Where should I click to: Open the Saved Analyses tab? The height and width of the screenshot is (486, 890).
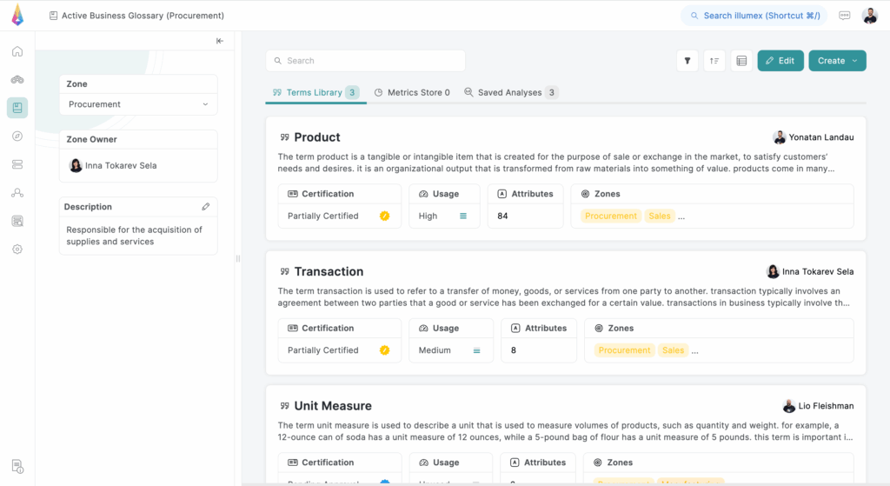pyautogui.click(x=510, y=92)
